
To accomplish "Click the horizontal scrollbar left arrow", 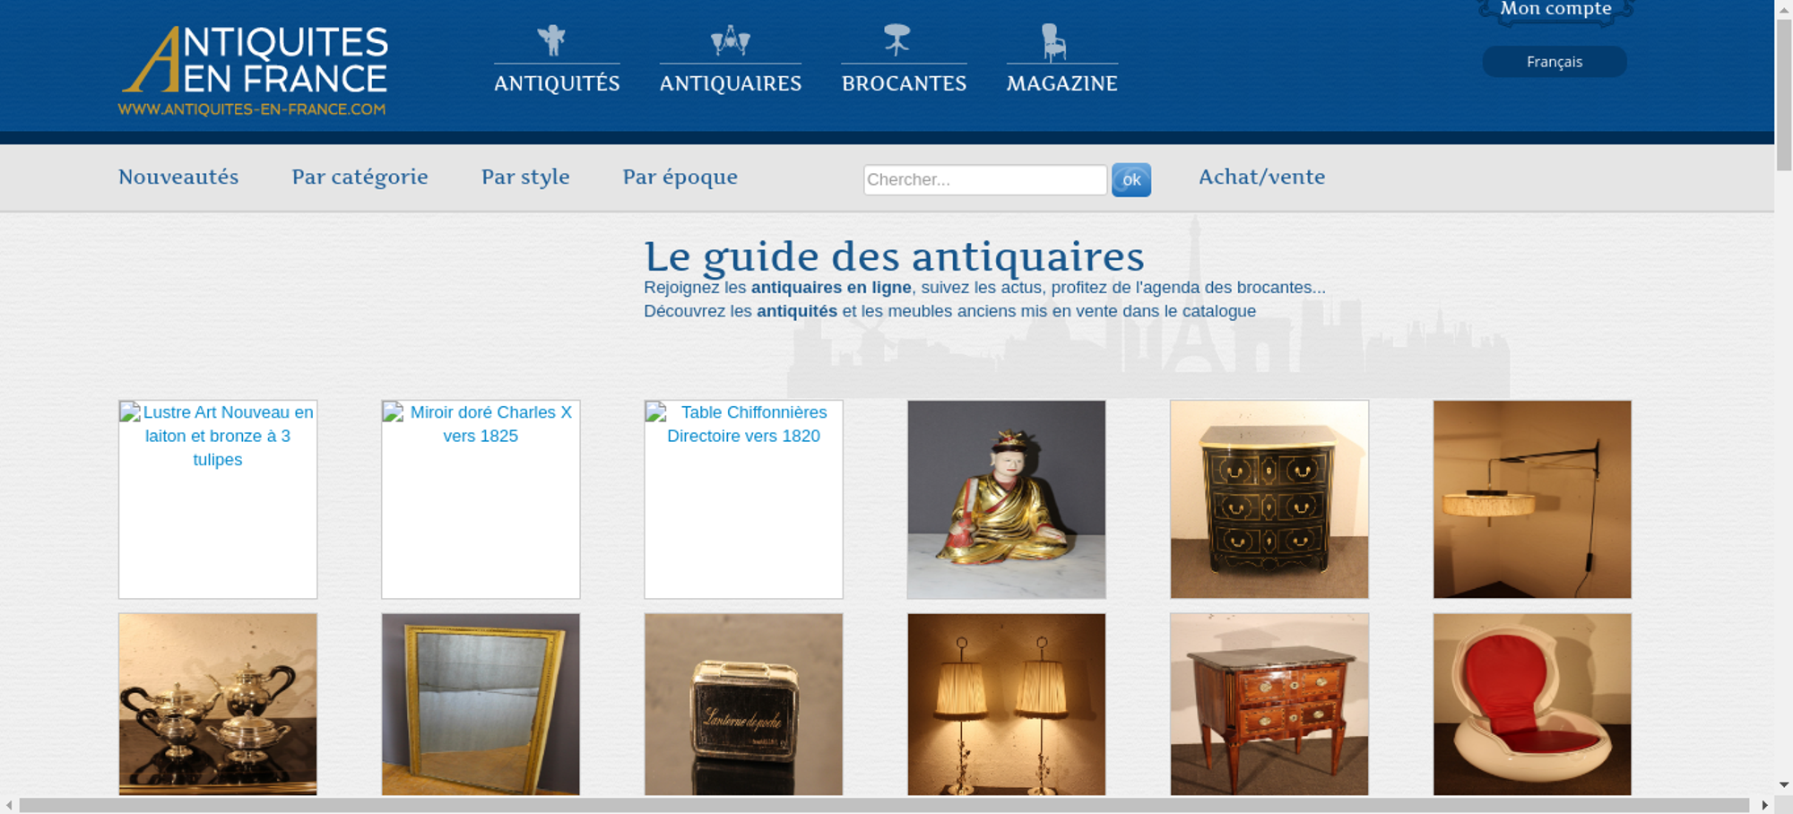I will pyautogui.click(x=9, y=805).
